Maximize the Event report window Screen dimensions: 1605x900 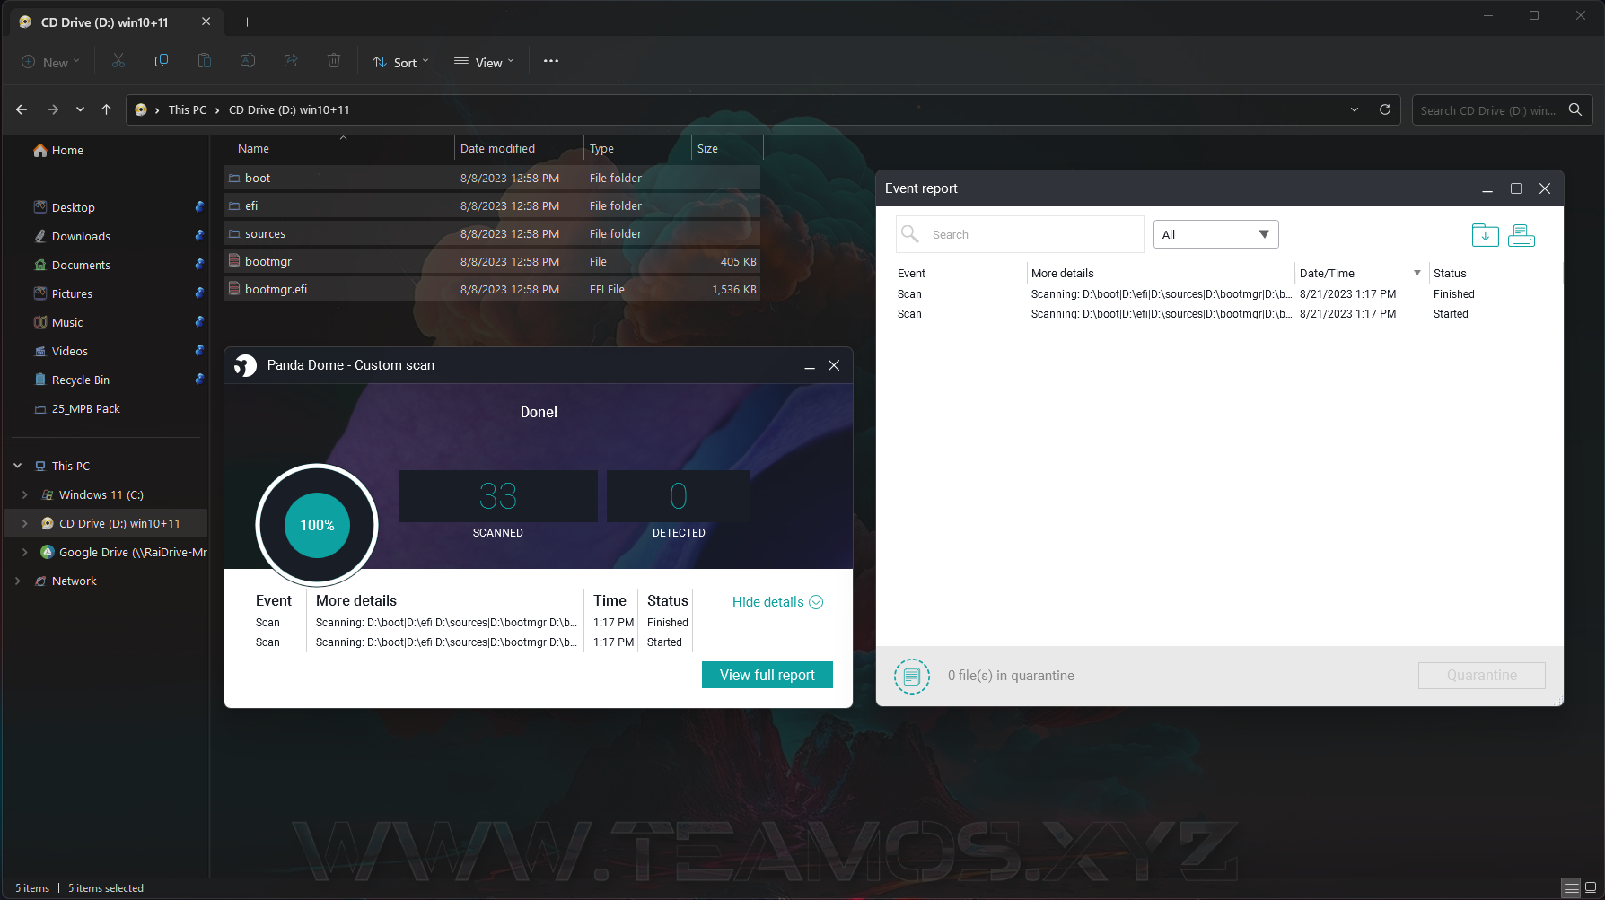(1516, 188)
